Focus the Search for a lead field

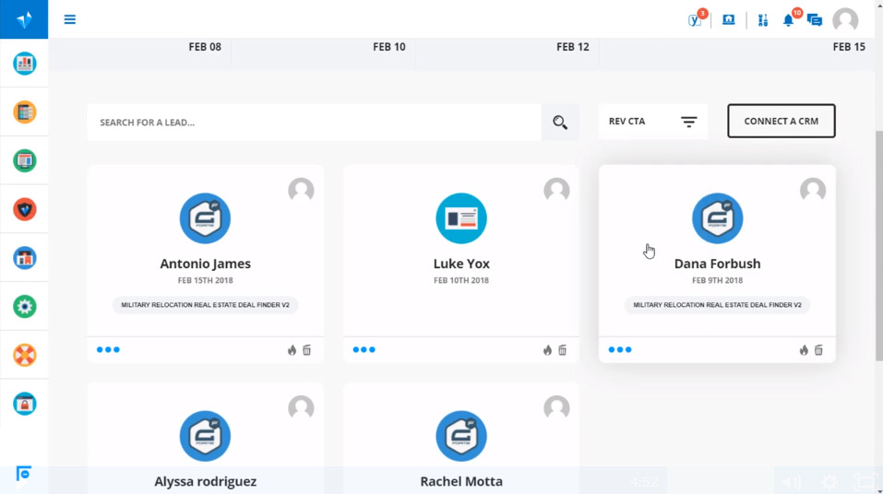315,122
